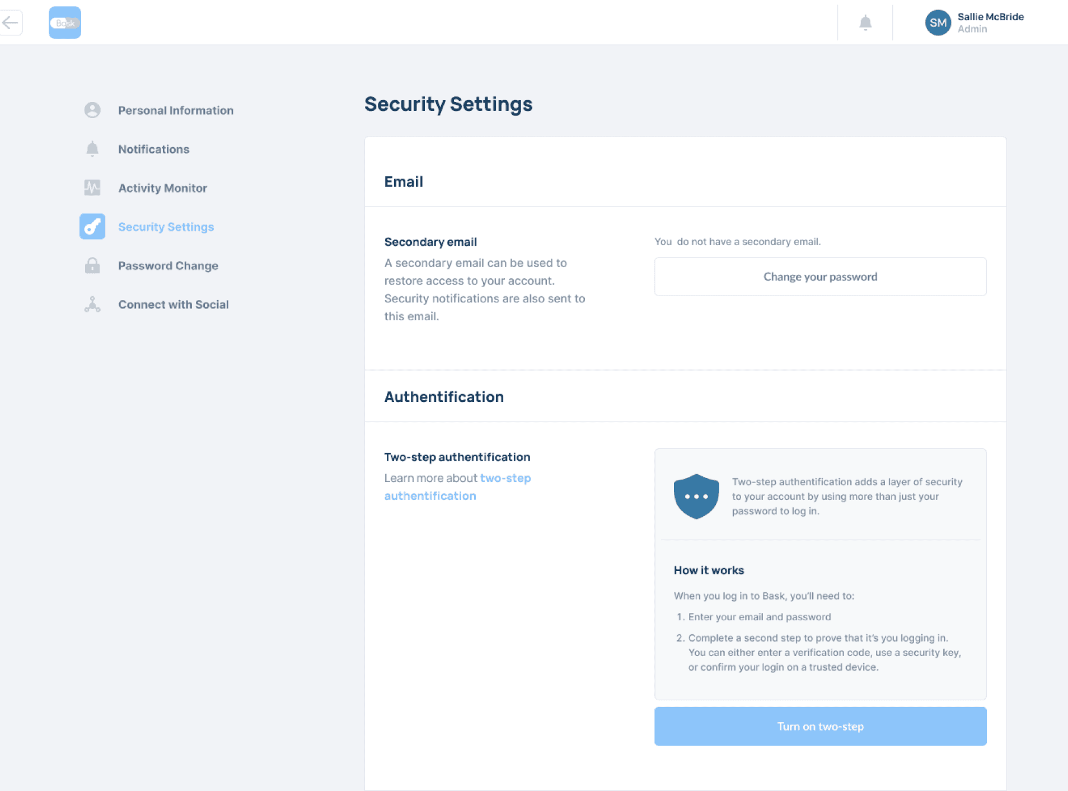The width and height of the screenshot is (1068, 791).
Task: Select Connect with Social menu item
Action: (174, 305)
